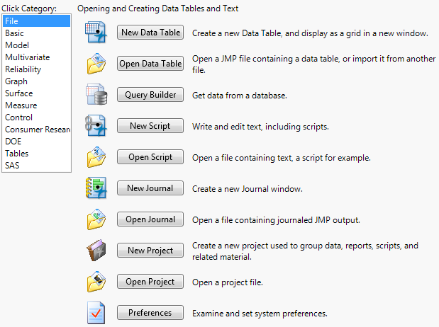Click the New Script icon
439x327 pixels.
pyautogui.click(x=95, y=126)
